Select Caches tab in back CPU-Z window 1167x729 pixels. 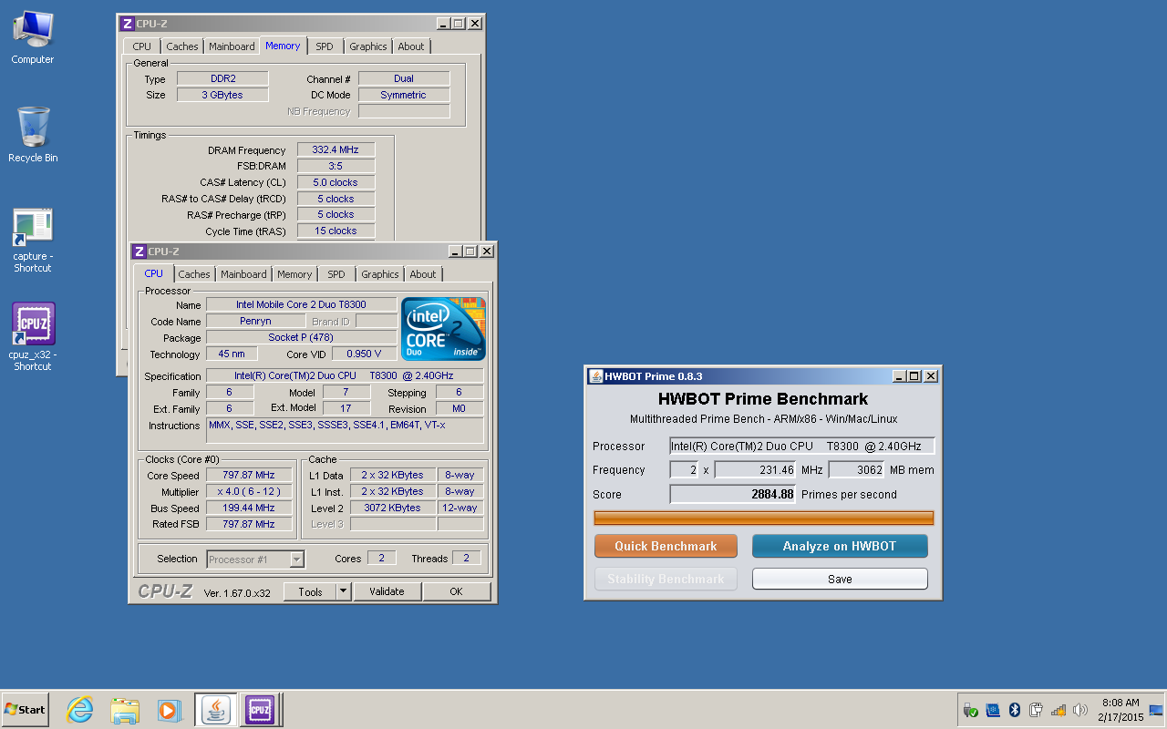182,46
